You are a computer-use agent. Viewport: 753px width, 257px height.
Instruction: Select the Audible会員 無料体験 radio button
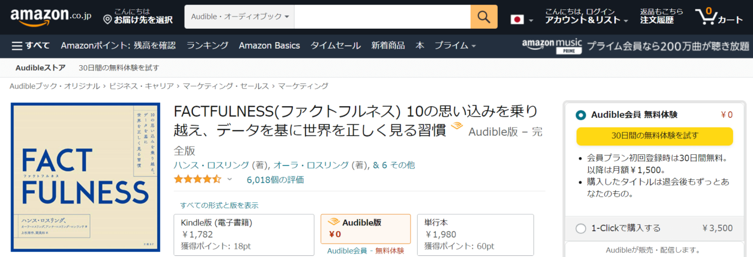point(581,115)
